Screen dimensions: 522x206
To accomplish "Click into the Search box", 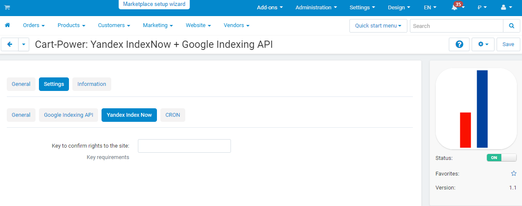I will pyautogui.click(x=456, y=26).
